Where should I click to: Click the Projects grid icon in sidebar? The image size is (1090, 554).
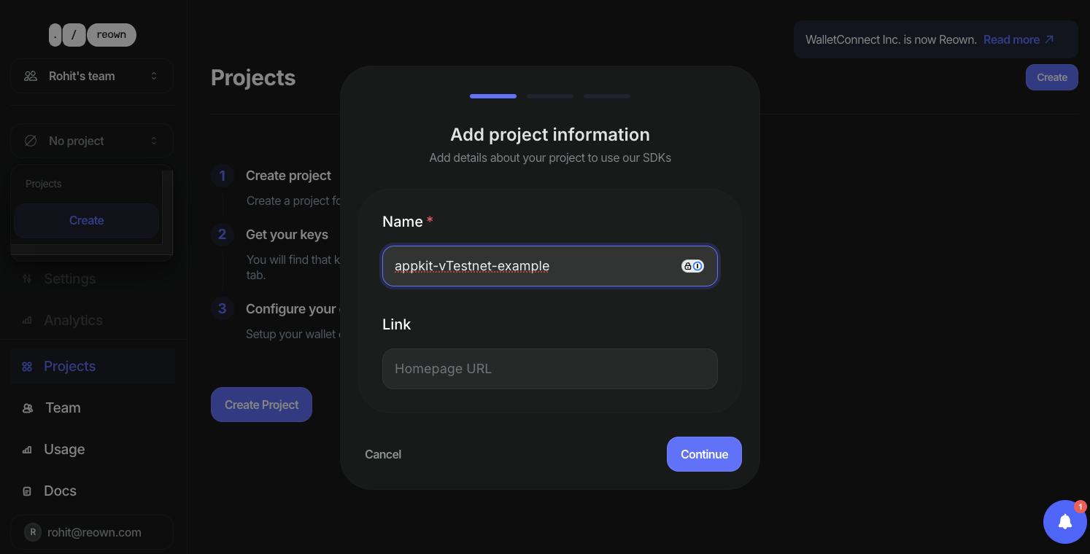tap(27, 367)
